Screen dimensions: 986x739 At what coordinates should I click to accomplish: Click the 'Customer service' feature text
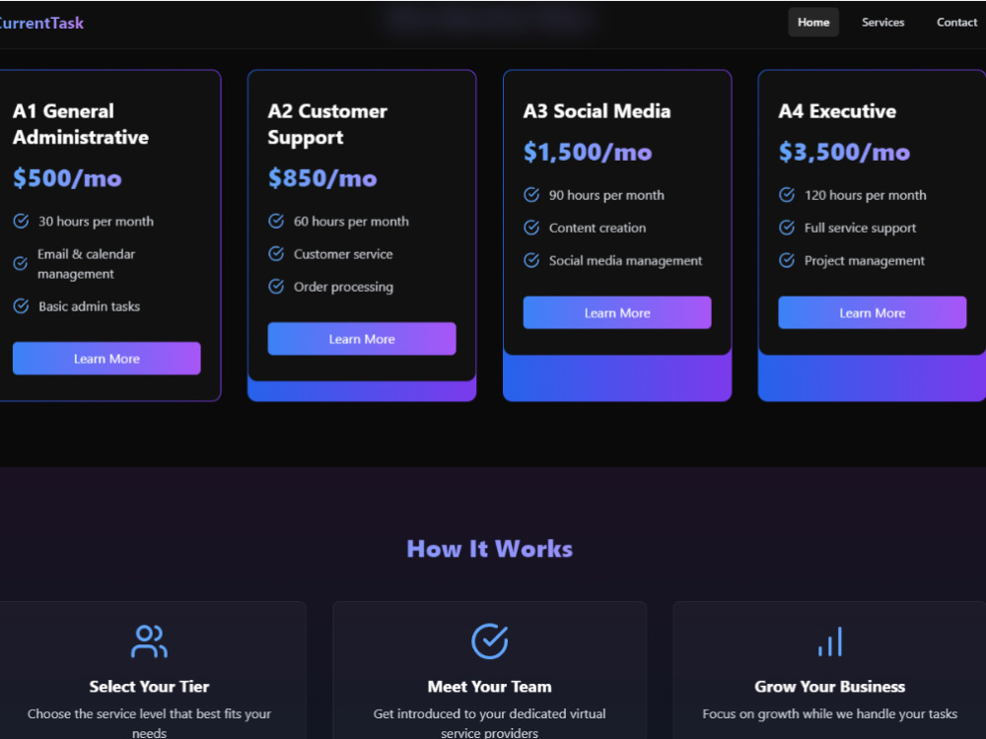coord(343,254)
